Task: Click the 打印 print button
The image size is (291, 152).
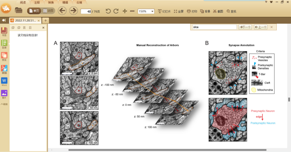Action: (192, 11)
